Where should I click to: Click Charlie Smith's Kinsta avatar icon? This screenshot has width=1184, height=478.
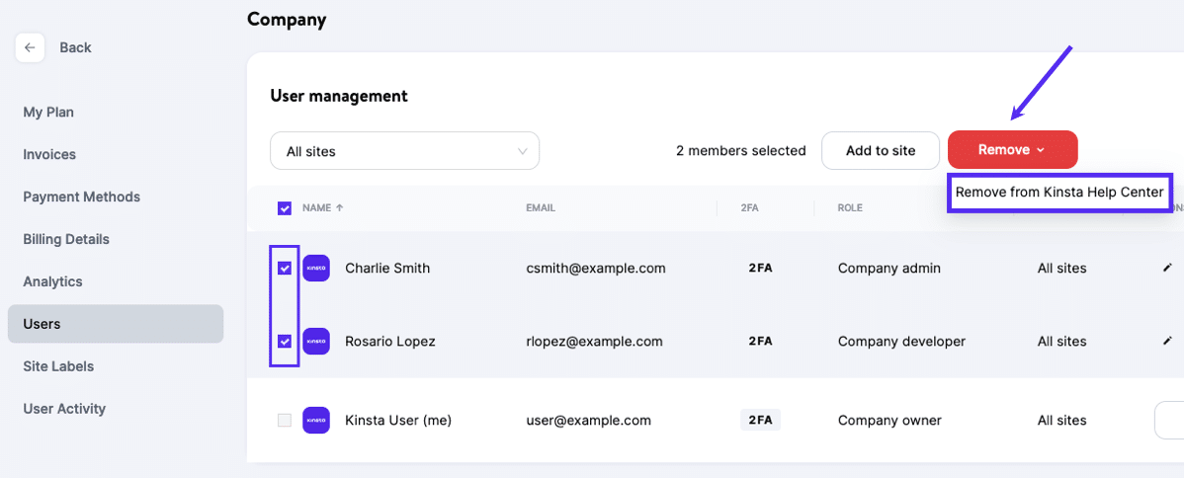pos(316,268)
